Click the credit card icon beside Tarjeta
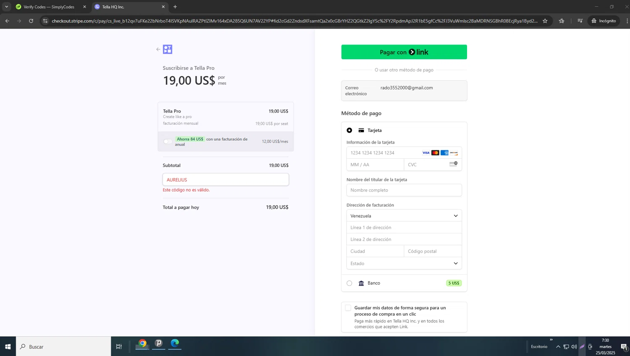630x356 pixels. tap(361, 131)
